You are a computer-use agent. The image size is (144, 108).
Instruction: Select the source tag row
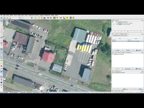point(128,41)
